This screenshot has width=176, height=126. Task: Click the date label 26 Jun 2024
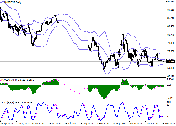click(55, 124)
